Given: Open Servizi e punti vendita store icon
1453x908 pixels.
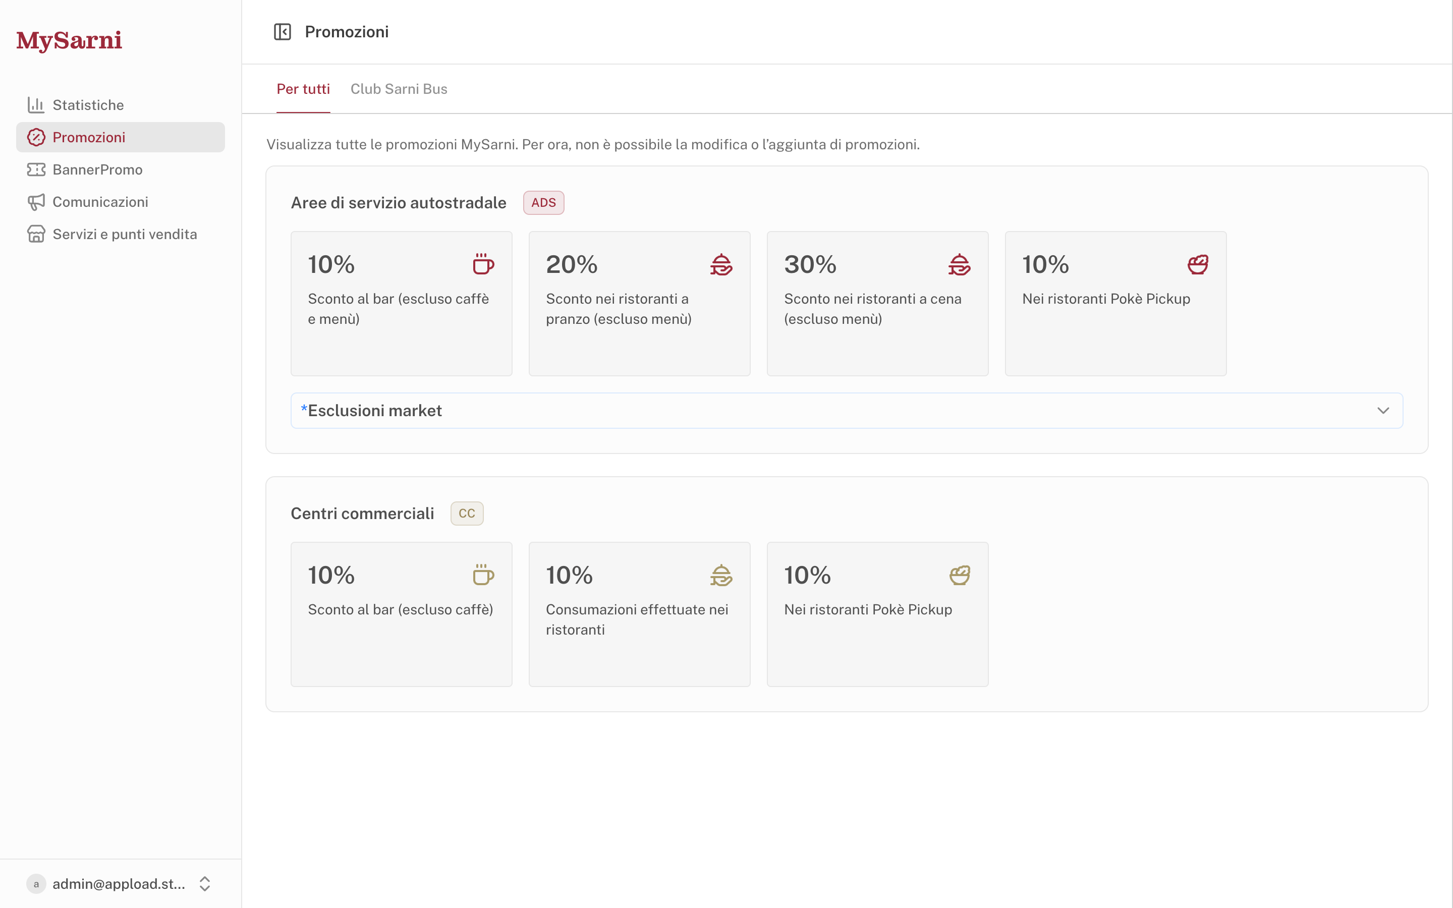Looking at the screenshot, I should [x=36, y=234].
